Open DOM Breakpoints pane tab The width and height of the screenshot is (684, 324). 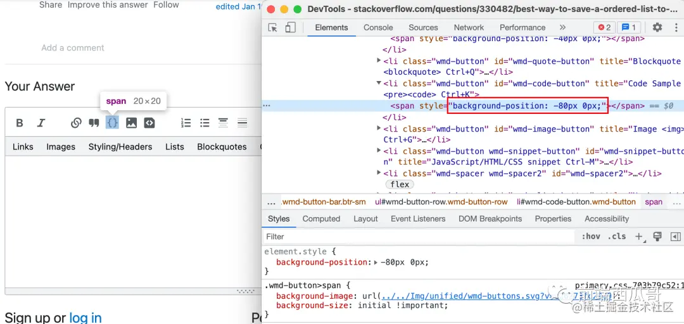coord(490,219)
